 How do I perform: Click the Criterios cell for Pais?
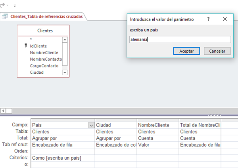(63, 158)
